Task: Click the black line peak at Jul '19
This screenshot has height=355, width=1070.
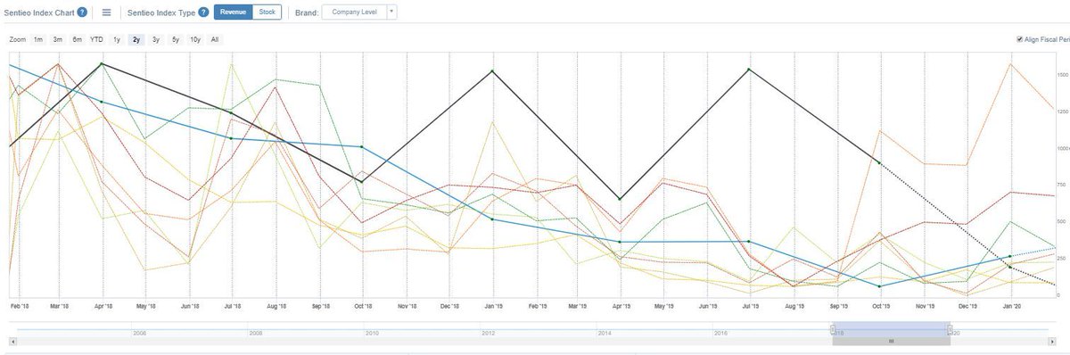Action: [x=748, y=69]
